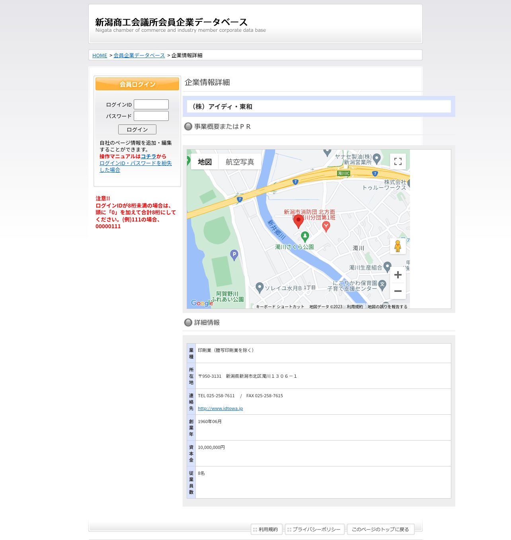Viewport: 511px width, 540px height.
Task: Open the 濁川さくら公園 park marker
Action: [305, 237]
